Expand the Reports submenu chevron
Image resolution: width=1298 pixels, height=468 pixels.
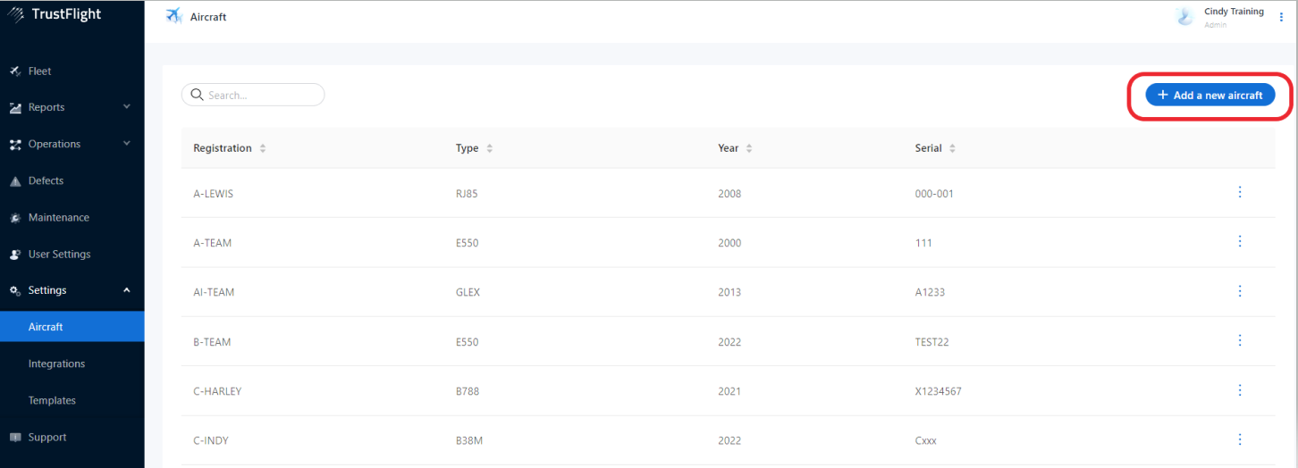coord(127,107)
